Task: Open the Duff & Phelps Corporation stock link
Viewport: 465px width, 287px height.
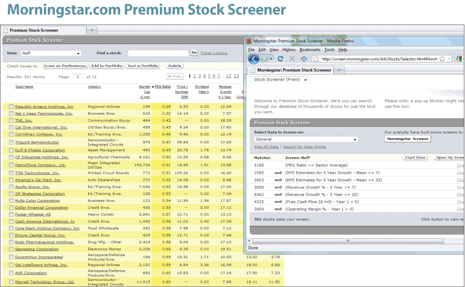Action: (x=40, y=150)
